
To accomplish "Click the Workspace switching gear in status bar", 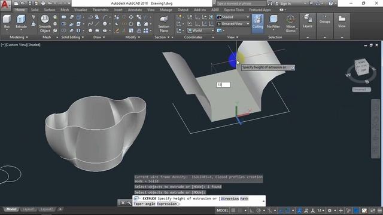I will pyautogui.click(x=330, y=210).
